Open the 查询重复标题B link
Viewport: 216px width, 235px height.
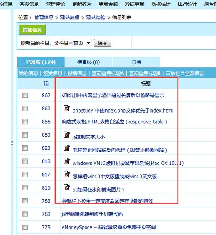tap(145, 73)
